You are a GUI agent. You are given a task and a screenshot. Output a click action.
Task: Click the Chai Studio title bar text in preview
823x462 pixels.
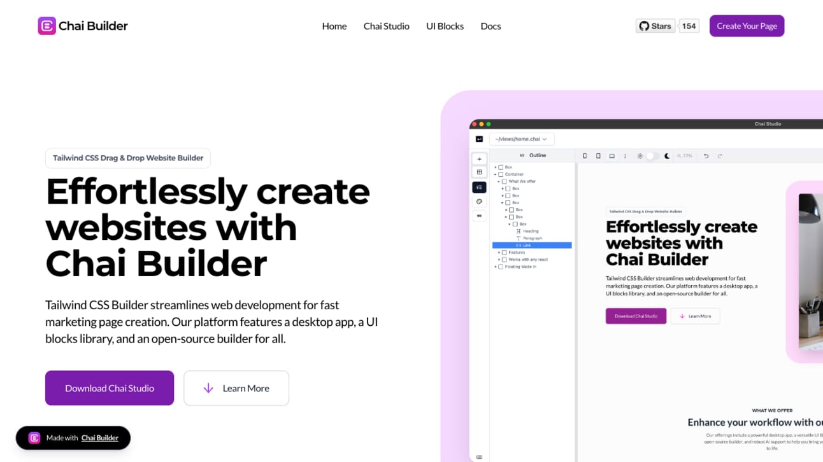pyautogui.click(x=768, y=124)
